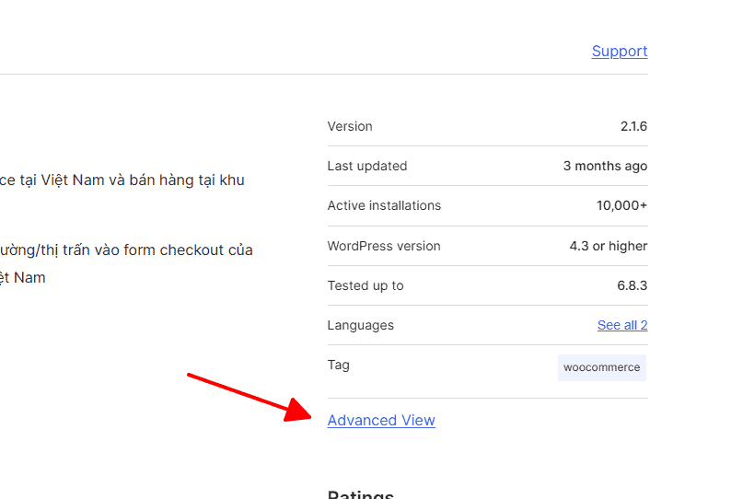This screenshot has width=743, height=499.
Task: Open the Support link
Action: [x=619, y=52]
